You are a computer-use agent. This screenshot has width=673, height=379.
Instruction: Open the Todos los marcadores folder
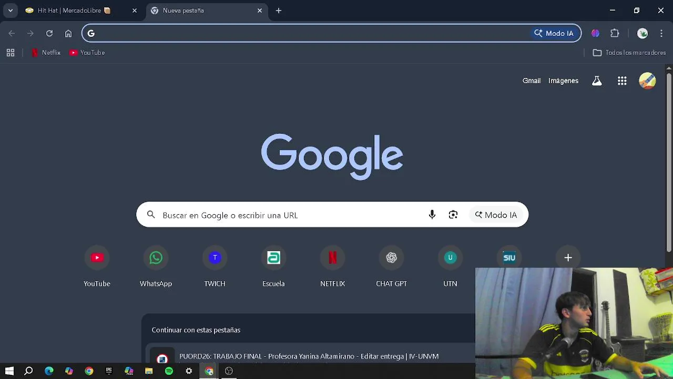click(629, 53)
